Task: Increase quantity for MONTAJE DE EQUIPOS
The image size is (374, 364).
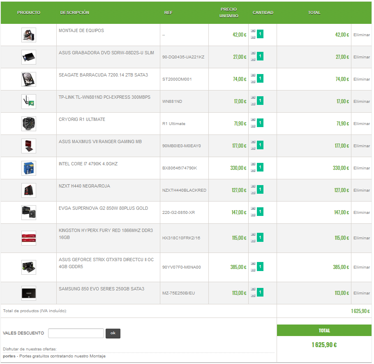Action: [x=253, y=31]
